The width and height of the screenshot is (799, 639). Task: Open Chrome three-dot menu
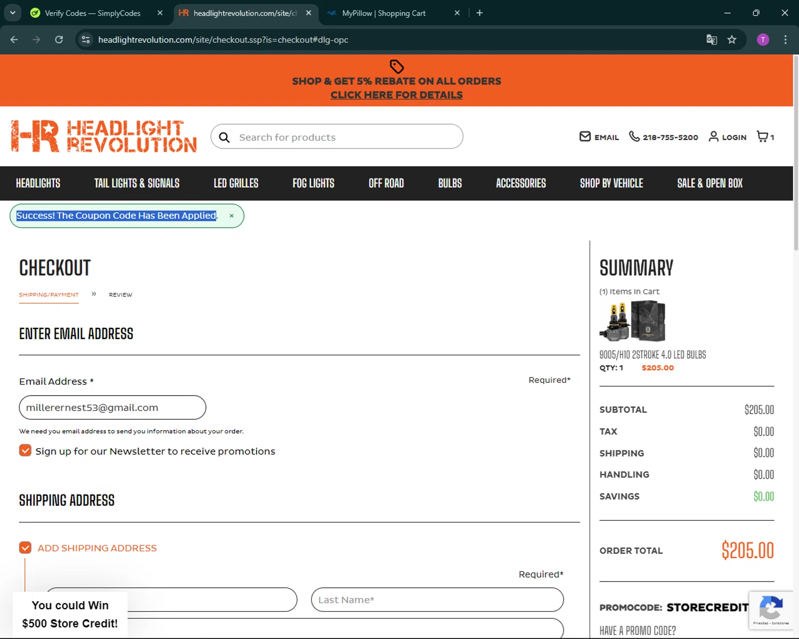(785, 39)
